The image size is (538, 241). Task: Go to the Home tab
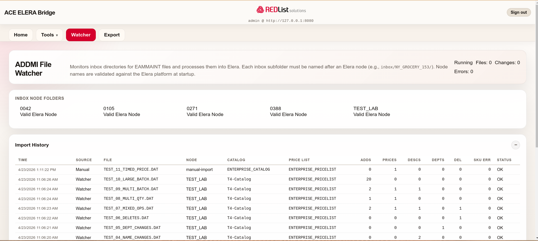[x=21, y=35]
